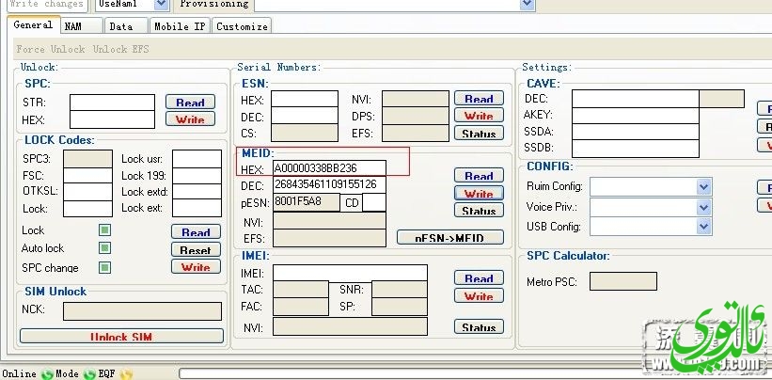Viewport: 772px width, 380px height.
Task: Click the NCK field
Action: point(142,311)
